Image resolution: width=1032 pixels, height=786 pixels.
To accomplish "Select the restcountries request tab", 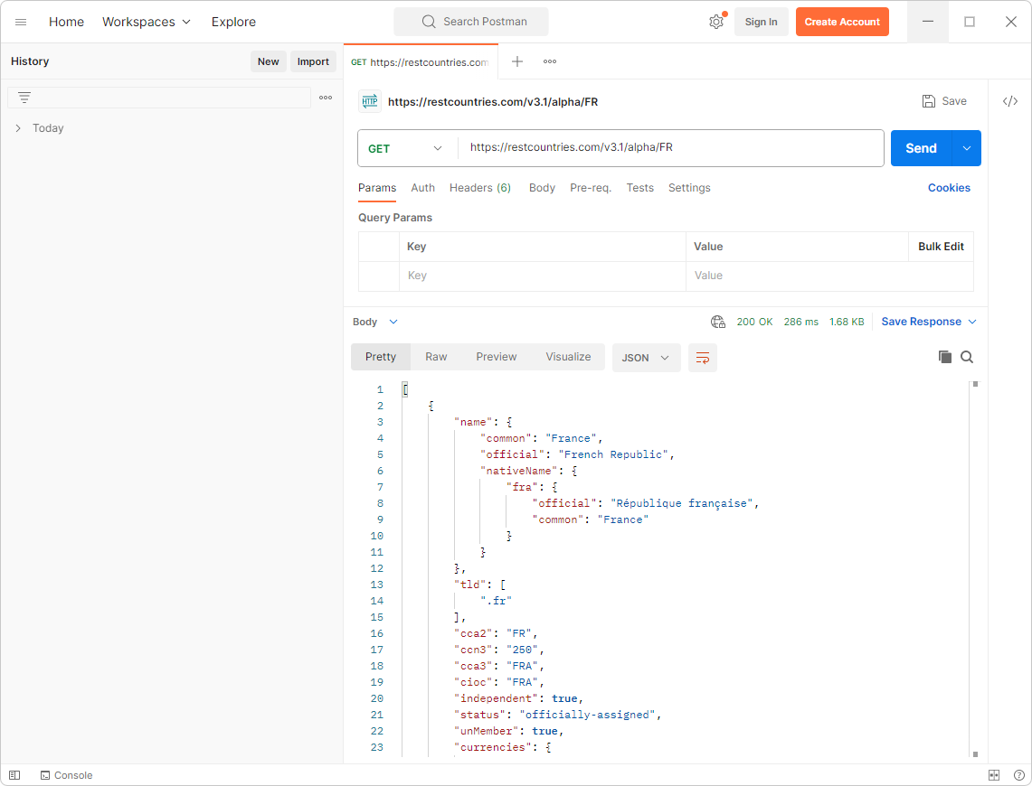I will coord(421,61).
